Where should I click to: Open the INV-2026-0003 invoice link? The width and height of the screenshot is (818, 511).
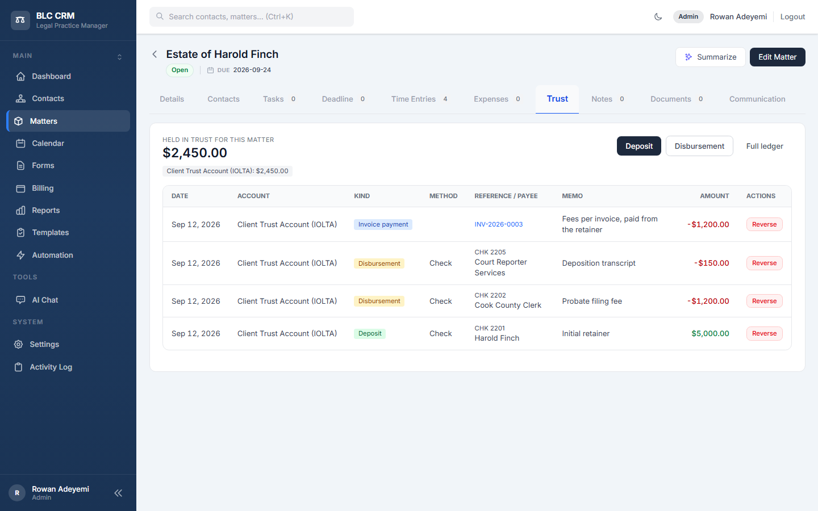pos(499,224)
